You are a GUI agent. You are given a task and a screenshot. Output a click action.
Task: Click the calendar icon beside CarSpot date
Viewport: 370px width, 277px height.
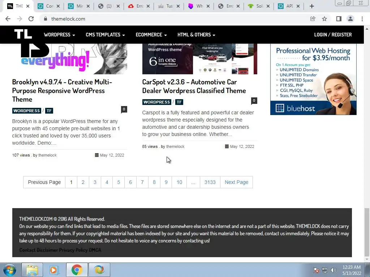(227, 146)
